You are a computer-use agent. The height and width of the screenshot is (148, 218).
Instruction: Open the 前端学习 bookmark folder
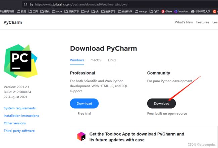tap(108, 11)
